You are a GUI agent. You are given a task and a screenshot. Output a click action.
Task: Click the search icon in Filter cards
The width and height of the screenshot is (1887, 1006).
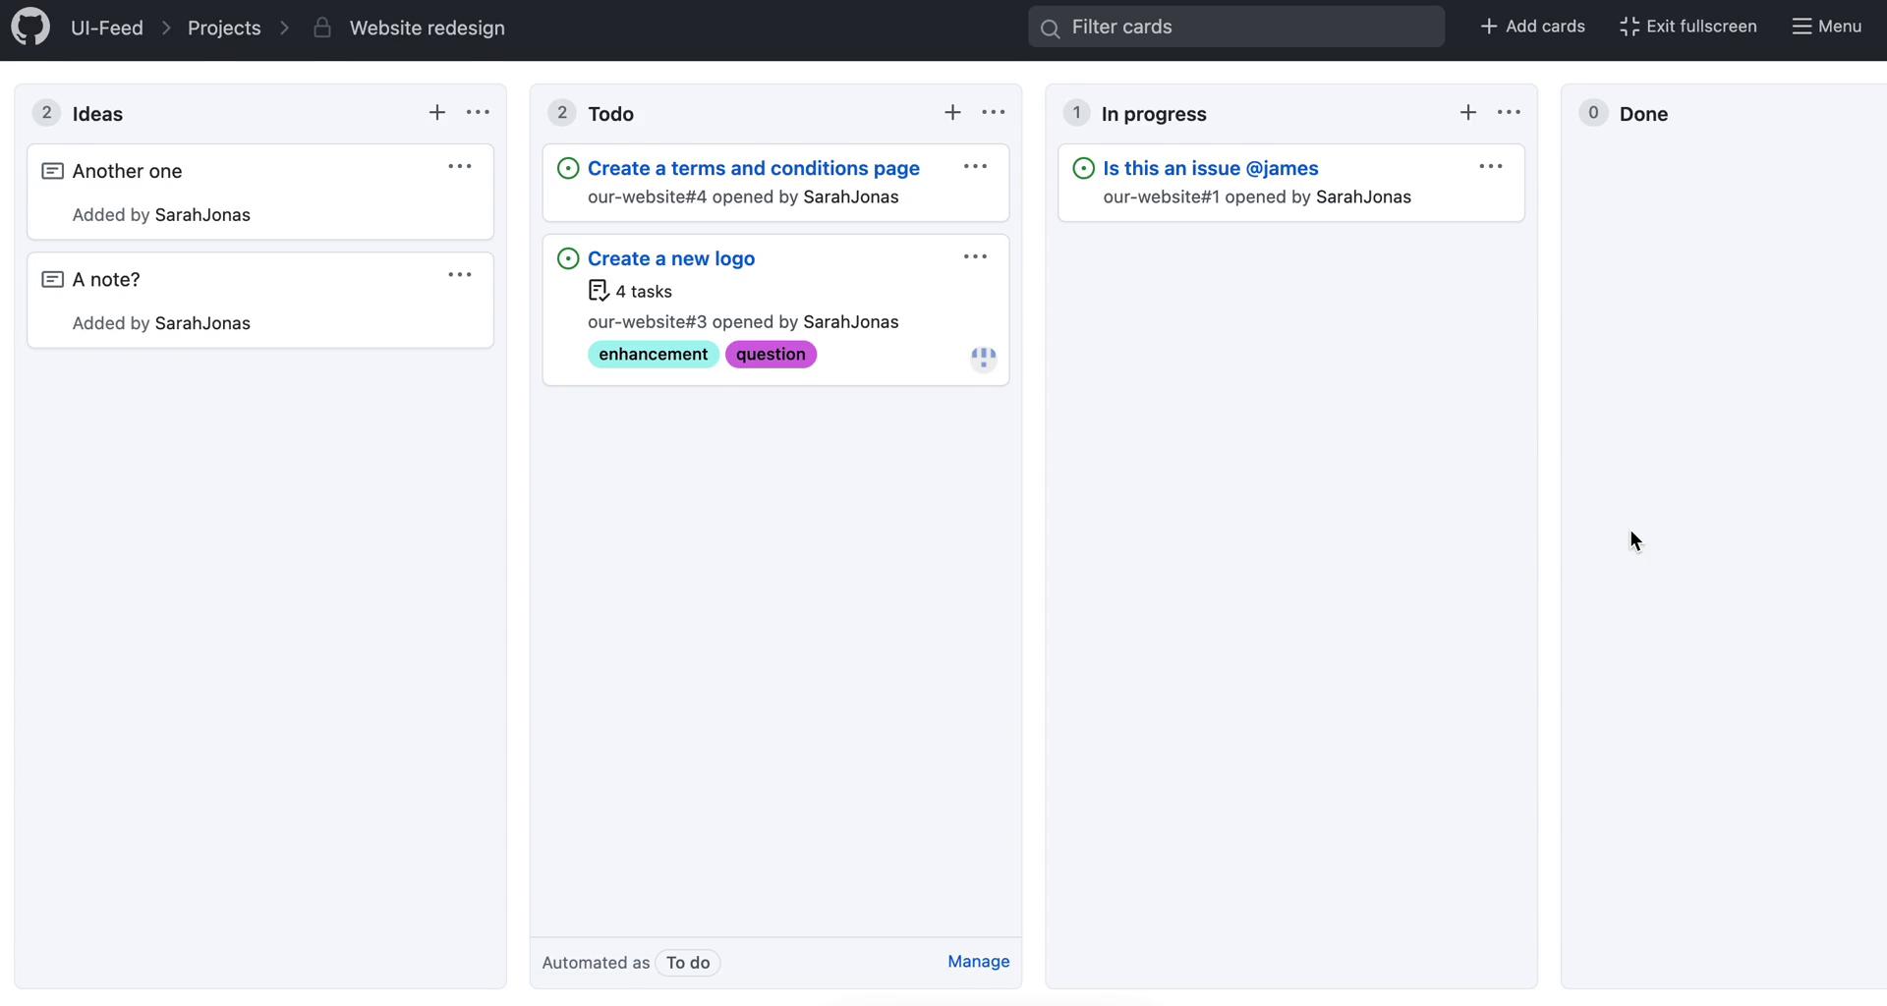1050,28
